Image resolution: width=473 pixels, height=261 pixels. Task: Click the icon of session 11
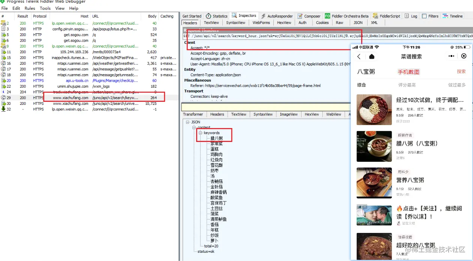pyautogui.click(x=3, y=52)
